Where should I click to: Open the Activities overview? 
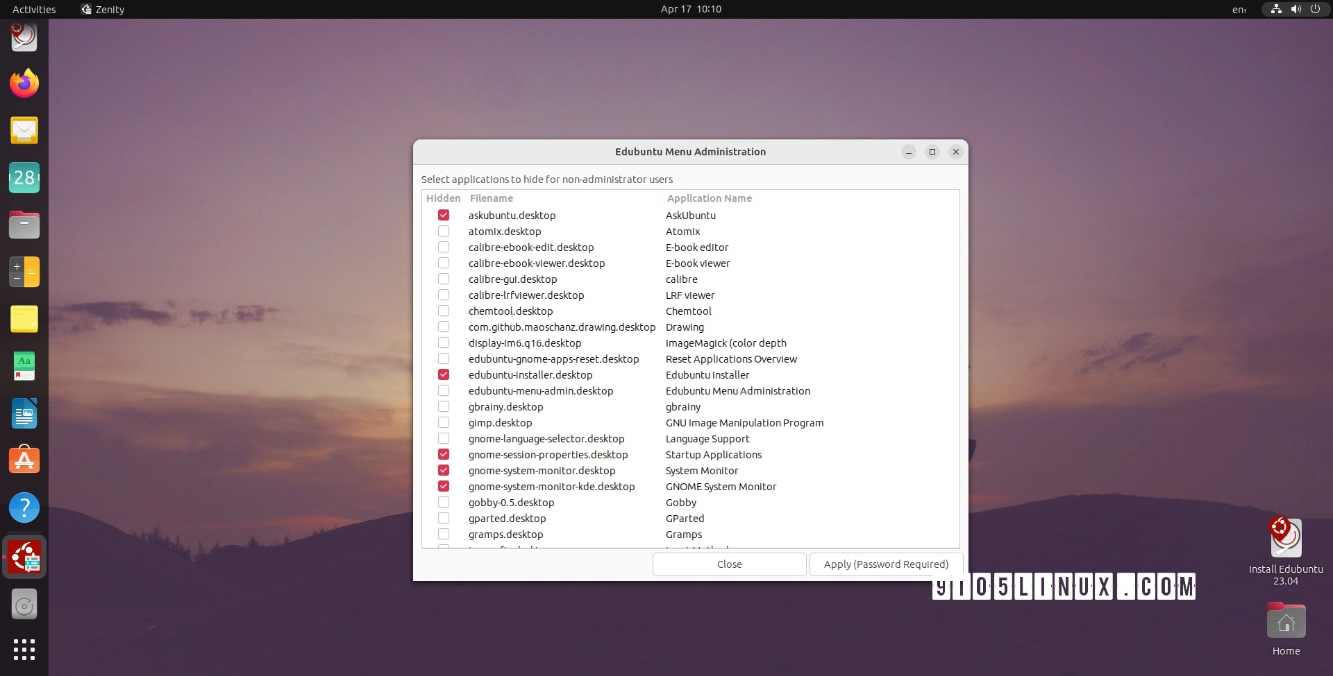coord(34,9)
